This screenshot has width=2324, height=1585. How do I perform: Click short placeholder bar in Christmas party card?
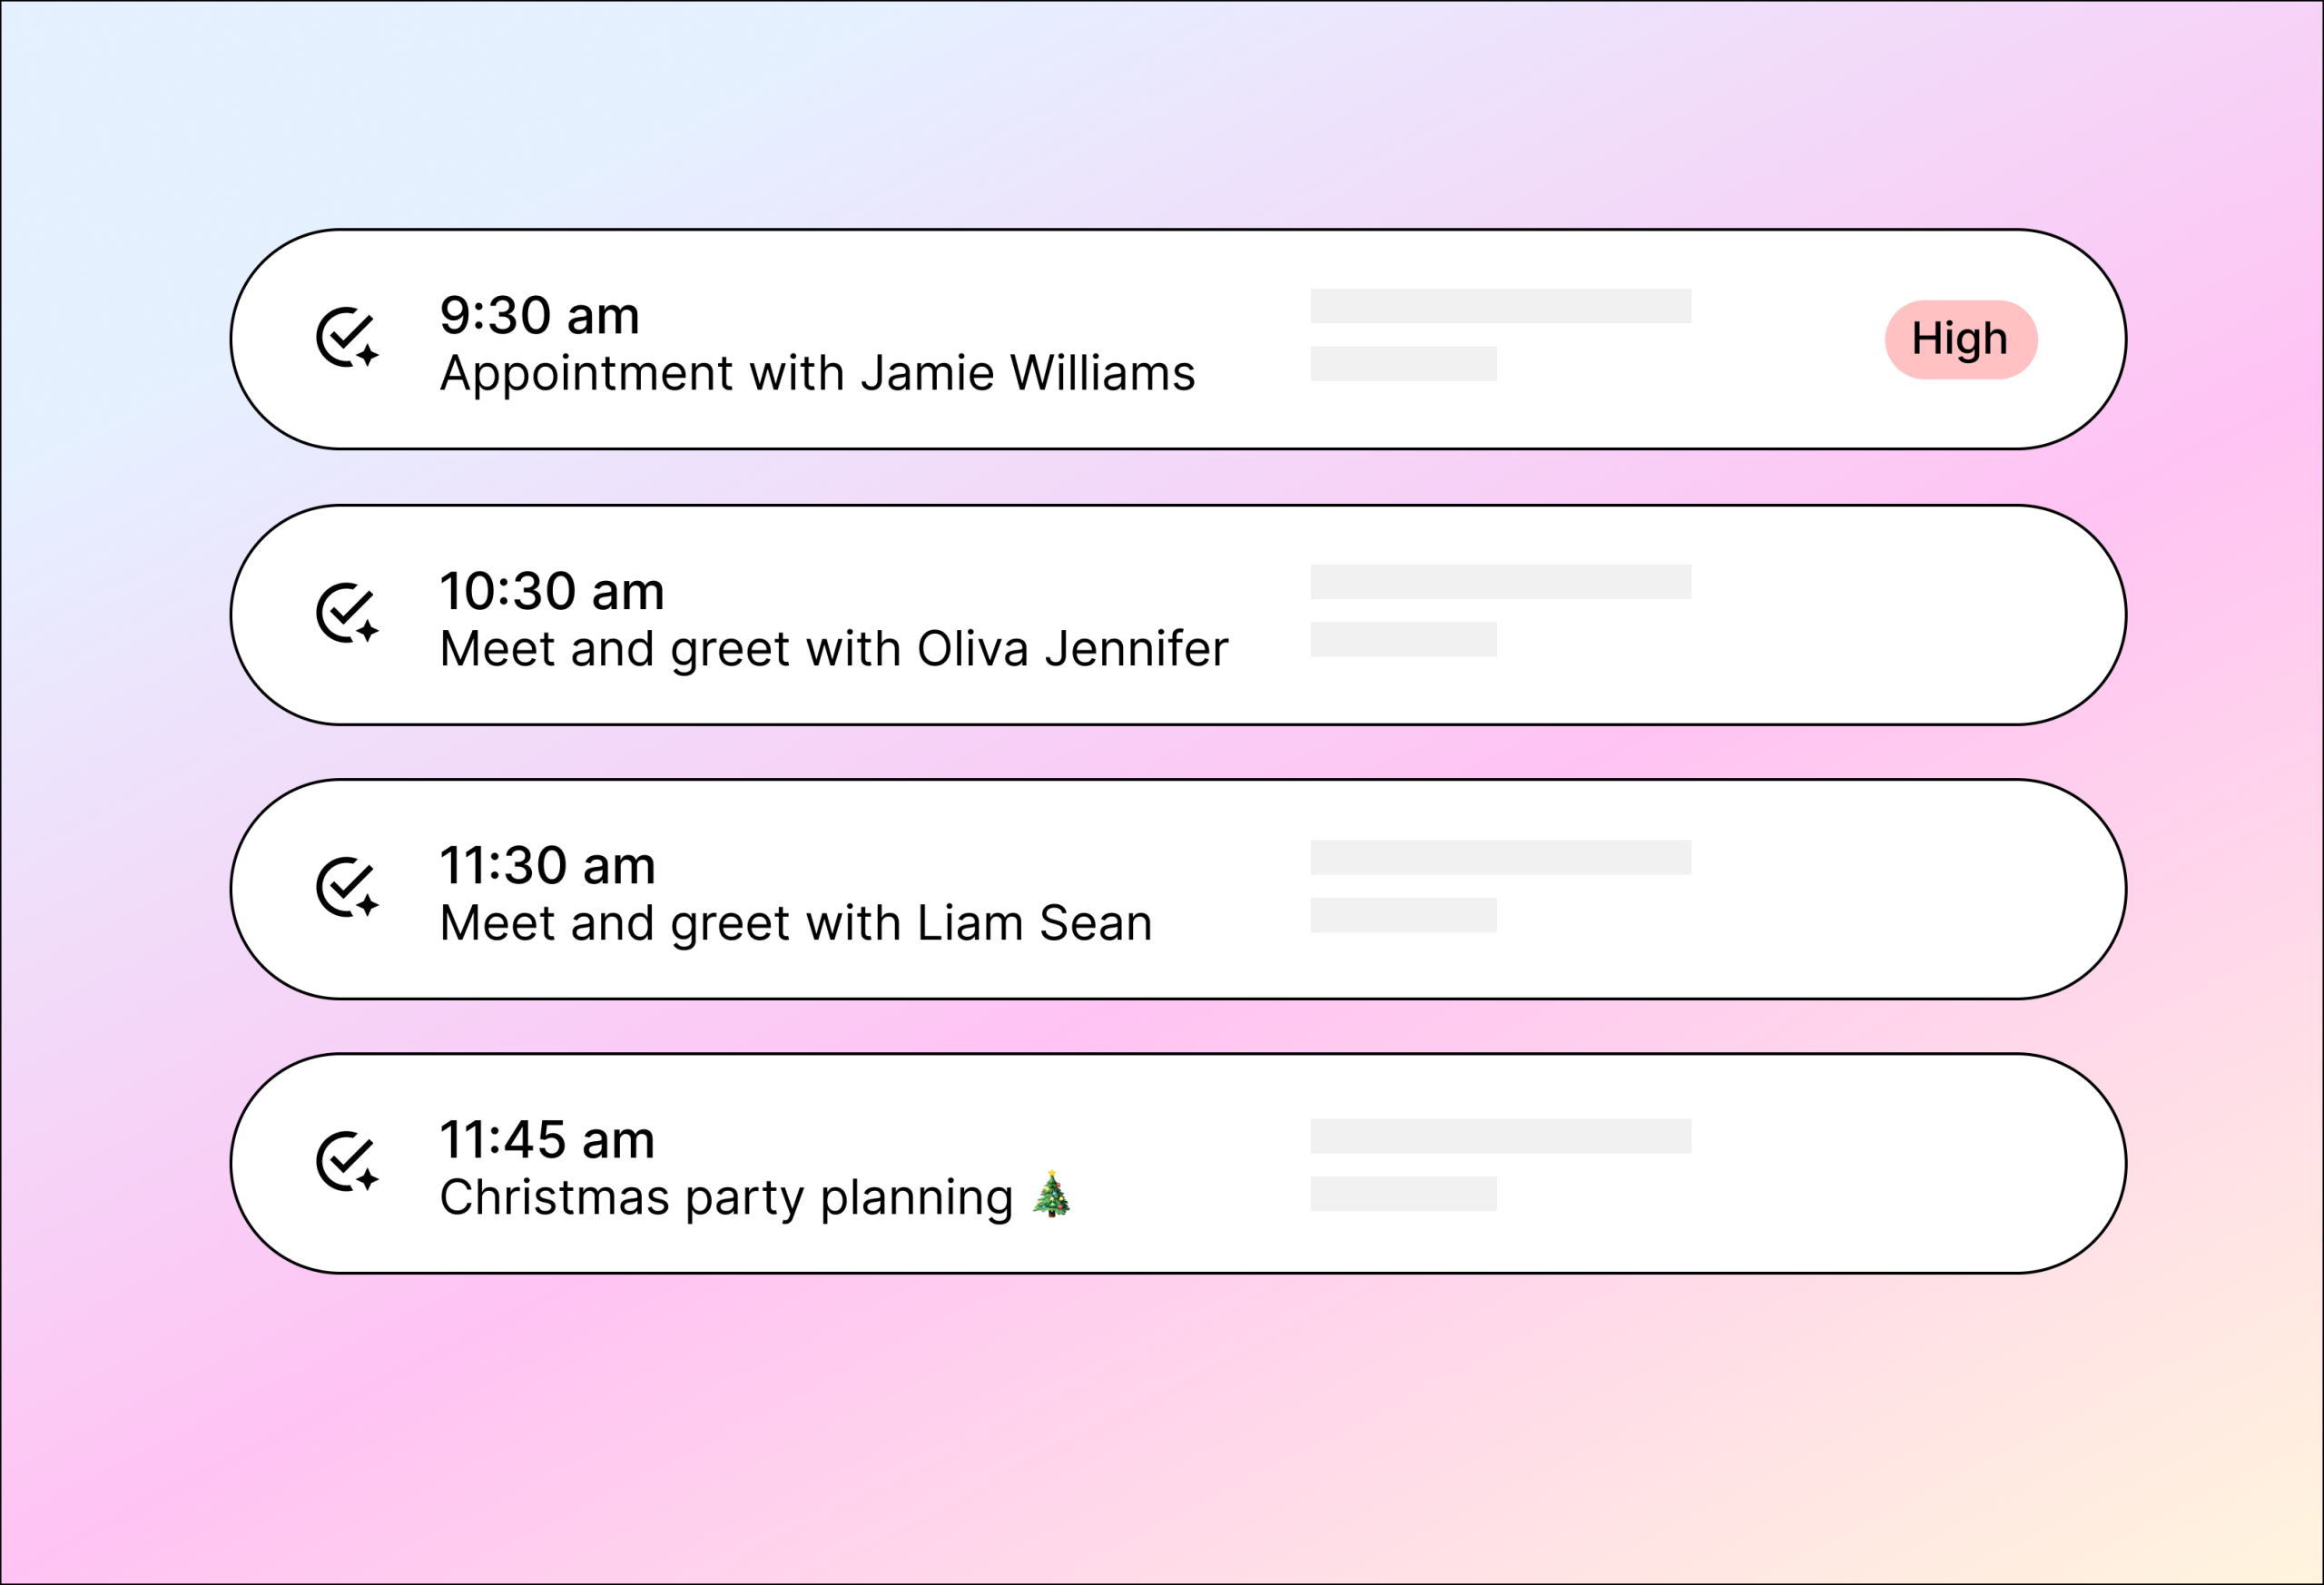1403,1193
